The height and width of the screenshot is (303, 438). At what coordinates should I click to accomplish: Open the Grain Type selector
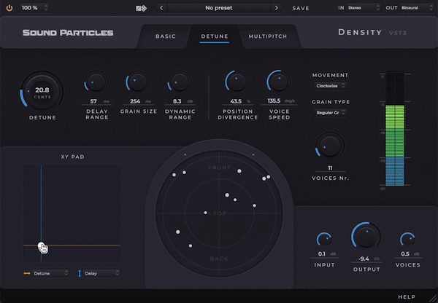[x=330, y=112]
